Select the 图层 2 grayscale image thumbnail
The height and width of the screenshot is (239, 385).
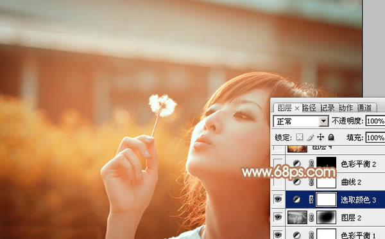click(x=297, y=217)
